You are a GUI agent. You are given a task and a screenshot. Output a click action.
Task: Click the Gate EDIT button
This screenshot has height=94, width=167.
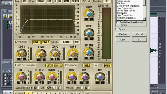pos(36,88)
